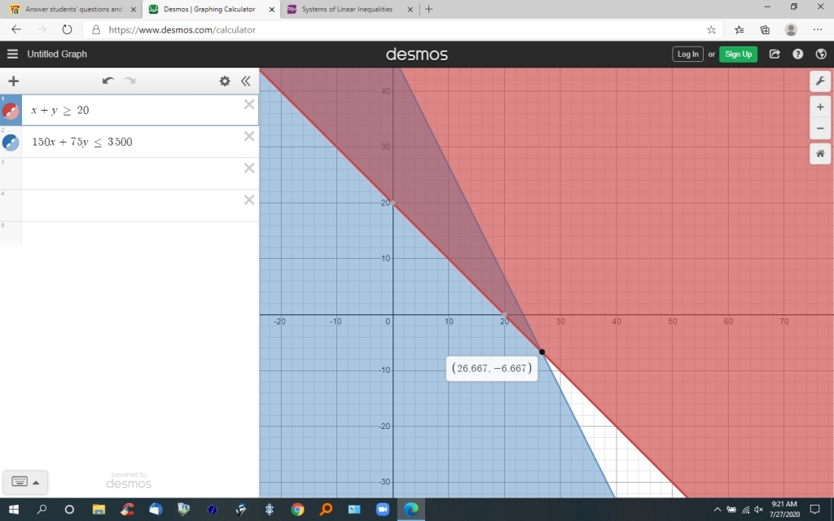Click the Microsoft Edge taskbar icon
Image resolution: width=834 pixels, height=521 pixels.
411,510
